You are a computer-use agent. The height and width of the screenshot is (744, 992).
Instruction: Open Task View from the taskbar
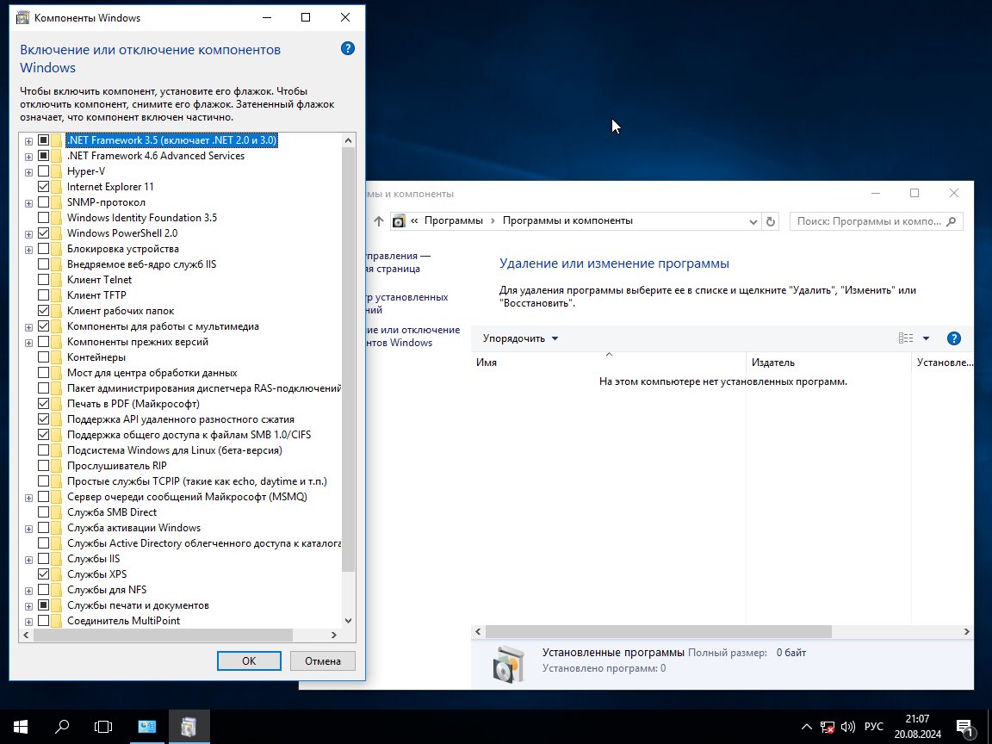click(102, 726)
